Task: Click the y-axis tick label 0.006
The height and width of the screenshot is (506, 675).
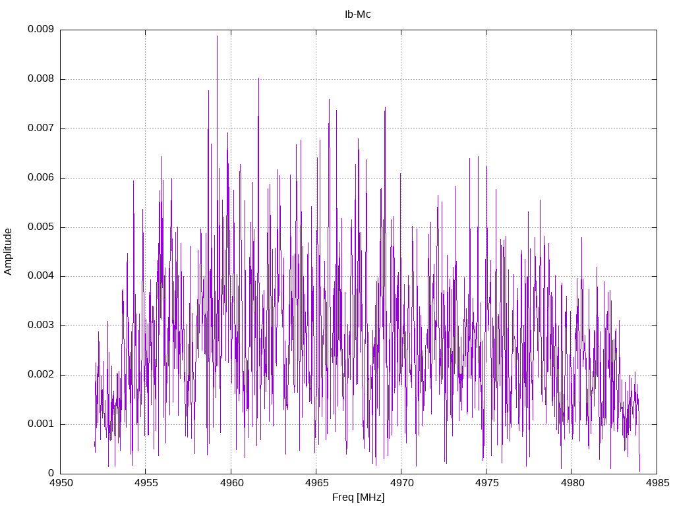Action: 41,177
